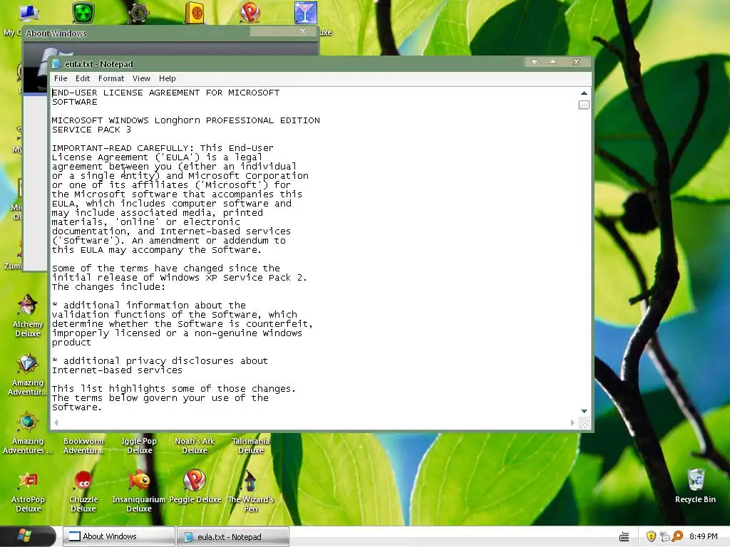Open the Format menu in Notepad
The width and height of the screenshot is (730, 547).
[x=110, y=78]
